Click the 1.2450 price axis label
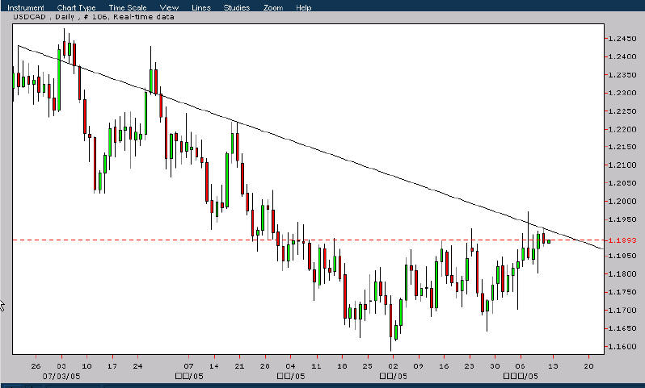 tap(622, 38)
